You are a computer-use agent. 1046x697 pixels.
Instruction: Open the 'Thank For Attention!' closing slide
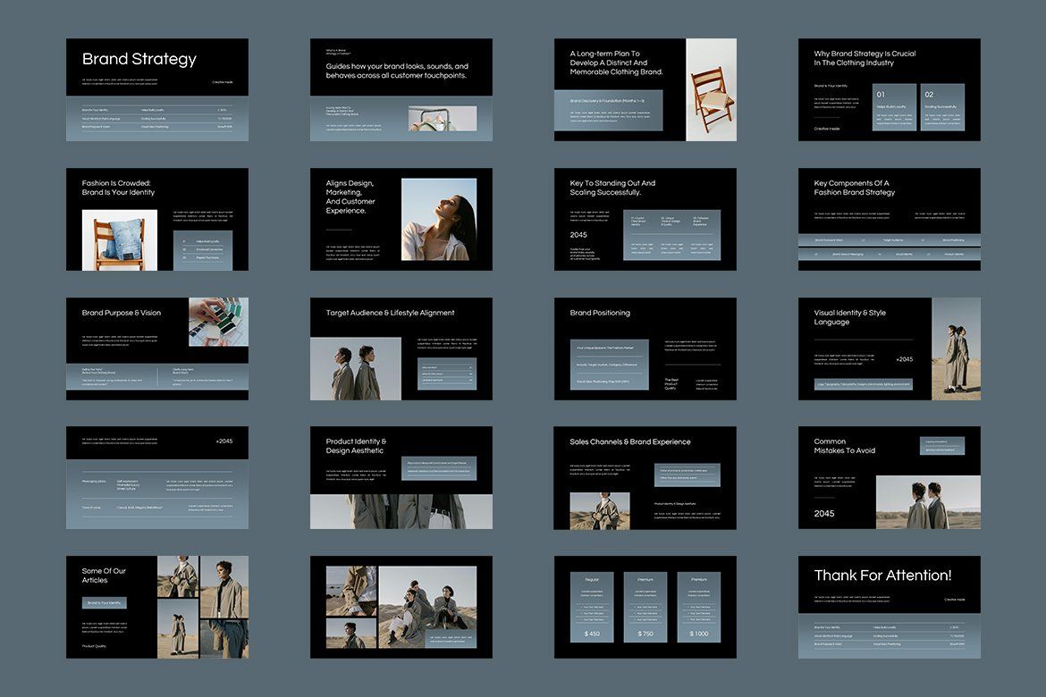click(890, 607)
